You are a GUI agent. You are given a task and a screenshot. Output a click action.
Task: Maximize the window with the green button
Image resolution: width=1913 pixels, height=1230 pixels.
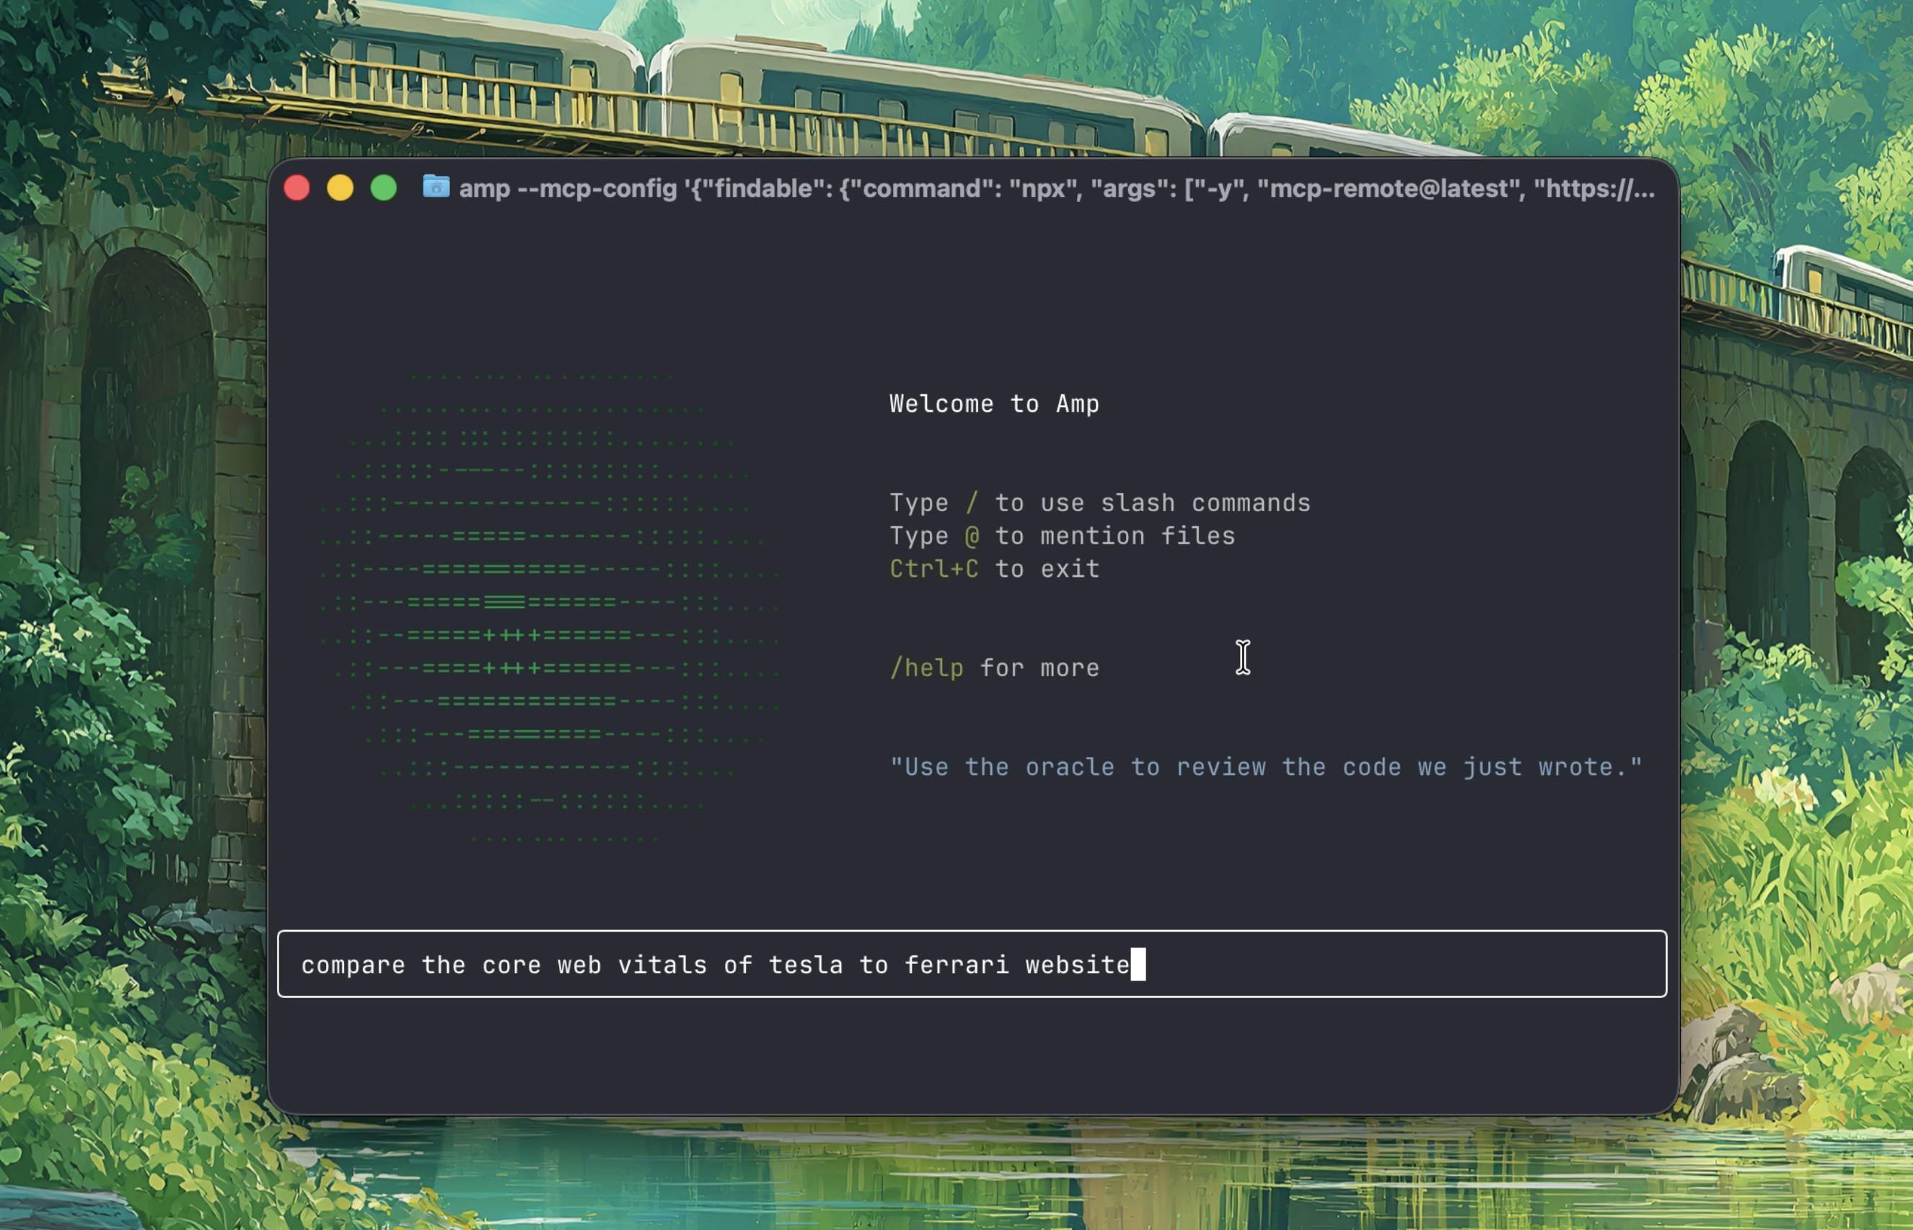pyautogui.click(x=384, y=187)
